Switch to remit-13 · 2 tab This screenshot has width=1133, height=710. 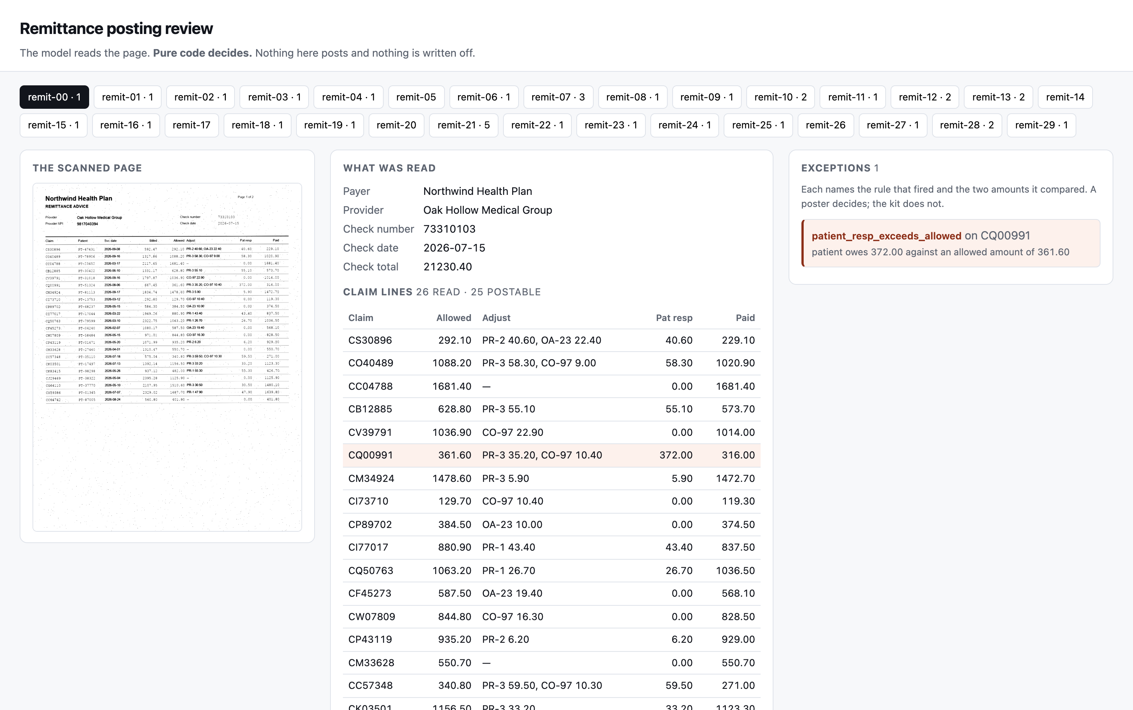click(x=998, y=97)
